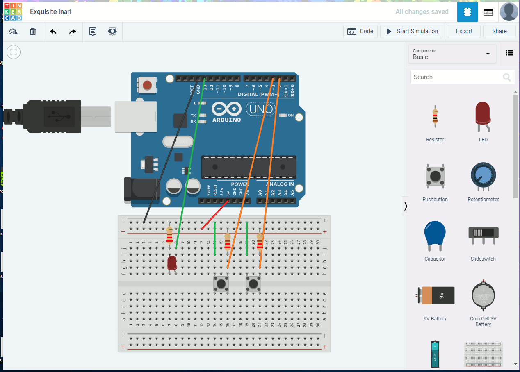Click the search magnifier icon
This screenshot has height=372, width=520.
point(507,77)
